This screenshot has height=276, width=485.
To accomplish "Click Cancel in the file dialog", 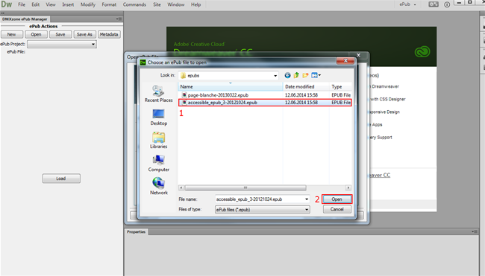I will click(x=337, y=209).
